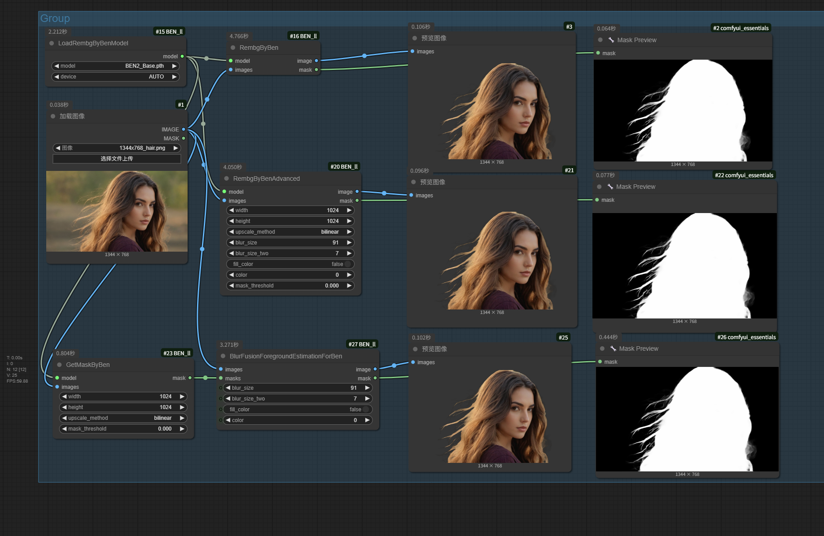824x536 pixels.
Task: Open upscale_method combo in RembgByBenAdvanced
Action: point(290,232)
